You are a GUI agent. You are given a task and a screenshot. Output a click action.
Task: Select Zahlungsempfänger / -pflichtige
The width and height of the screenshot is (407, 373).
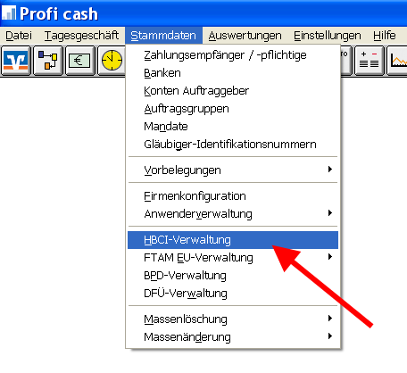[233, 55]
